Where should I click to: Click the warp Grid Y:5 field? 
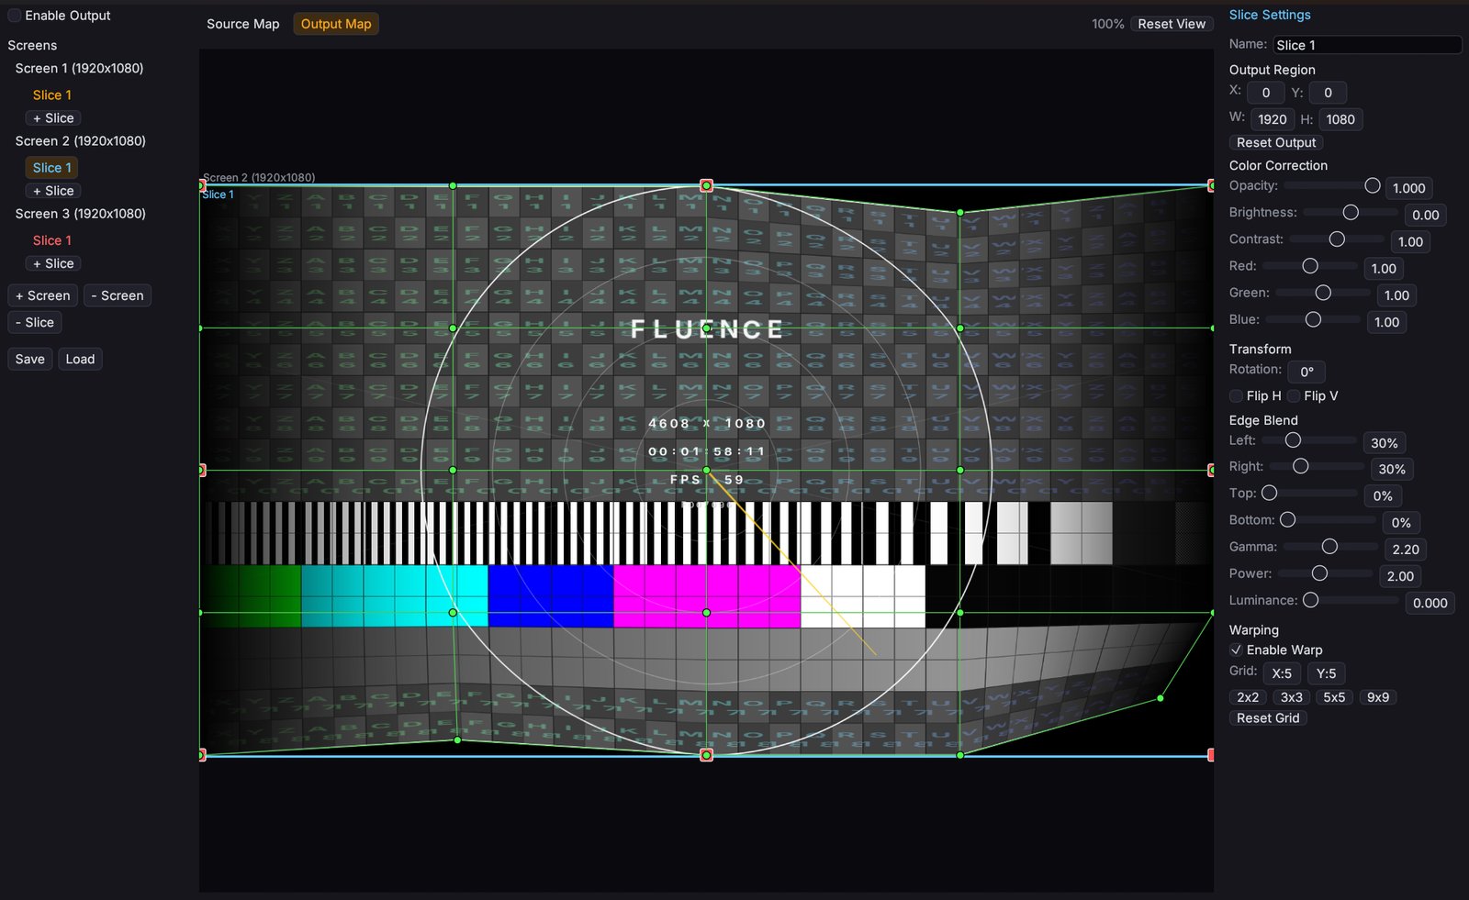1327,673
